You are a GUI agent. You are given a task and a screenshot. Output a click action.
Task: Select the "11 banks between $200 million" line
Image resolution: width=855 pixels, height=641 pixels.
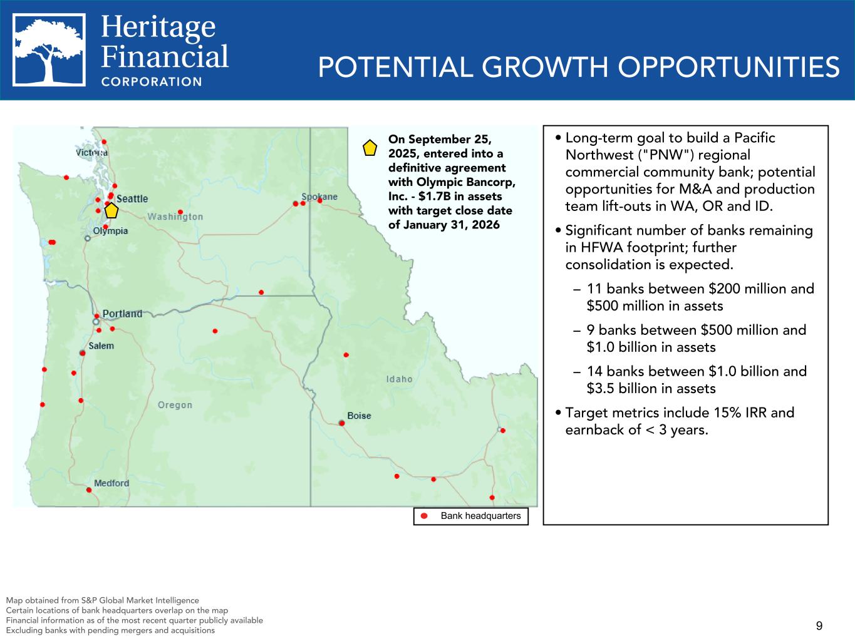click(694, 297)
